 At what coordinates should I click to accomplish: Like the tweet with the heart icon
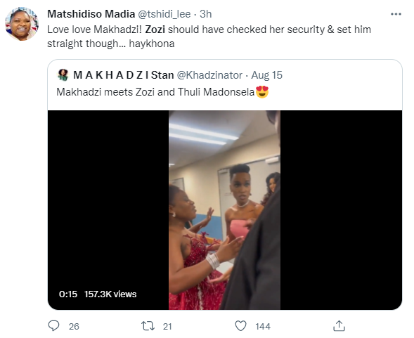click(240, 326)
